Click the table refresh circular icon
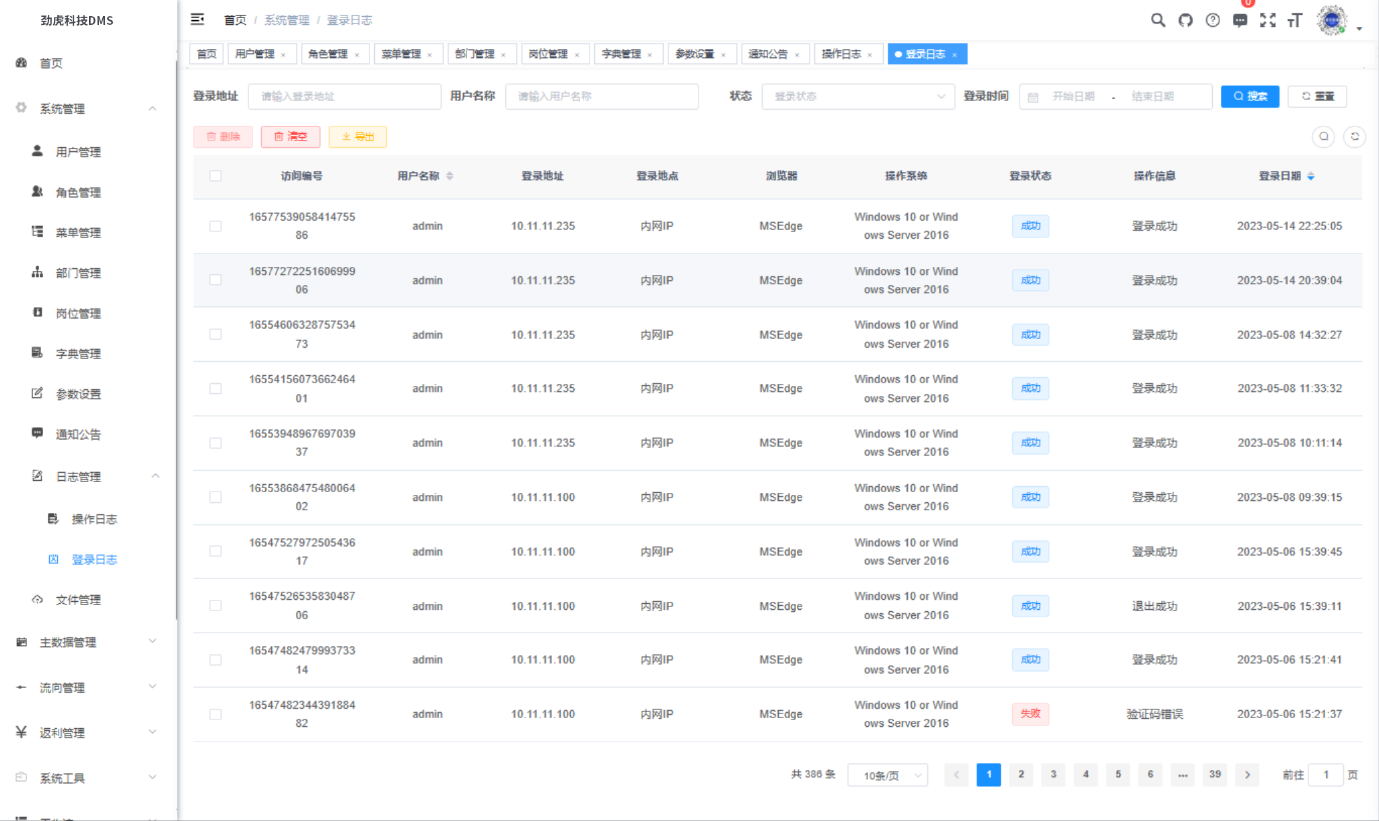Screen dimensions: 1379x821 1354,136
